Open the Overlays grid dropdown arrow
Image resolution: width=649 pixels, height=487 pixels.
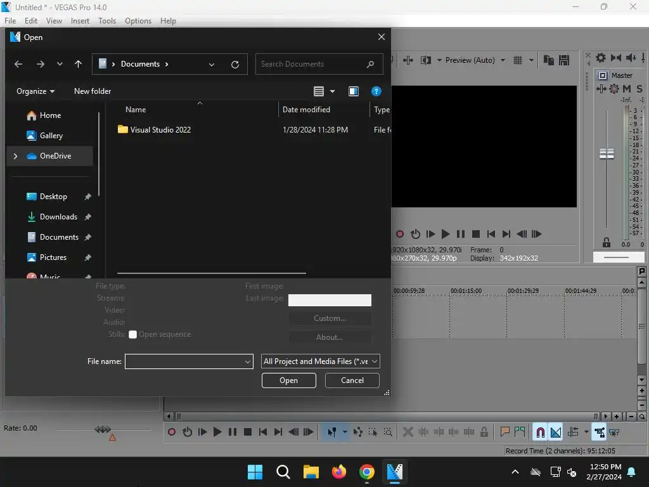pyautogui.click(x=531, y=60)
